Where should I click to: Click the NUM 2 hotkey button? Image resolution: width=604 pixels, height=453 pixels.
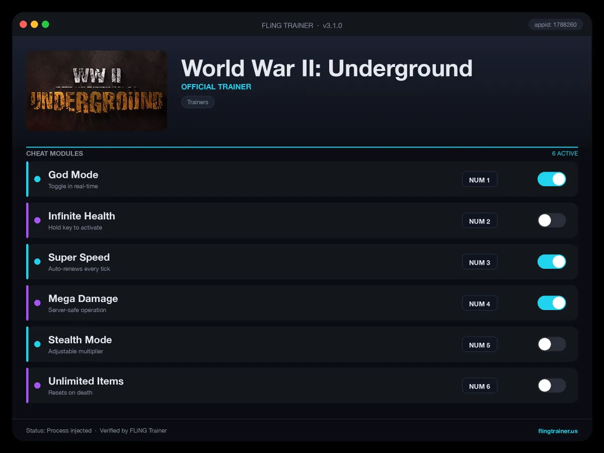tap(480, 221)
